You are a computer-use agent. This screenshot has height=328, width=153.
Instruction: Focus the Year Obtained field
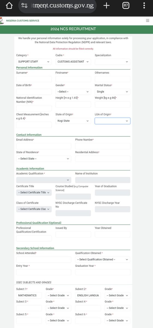coord(113,234)
